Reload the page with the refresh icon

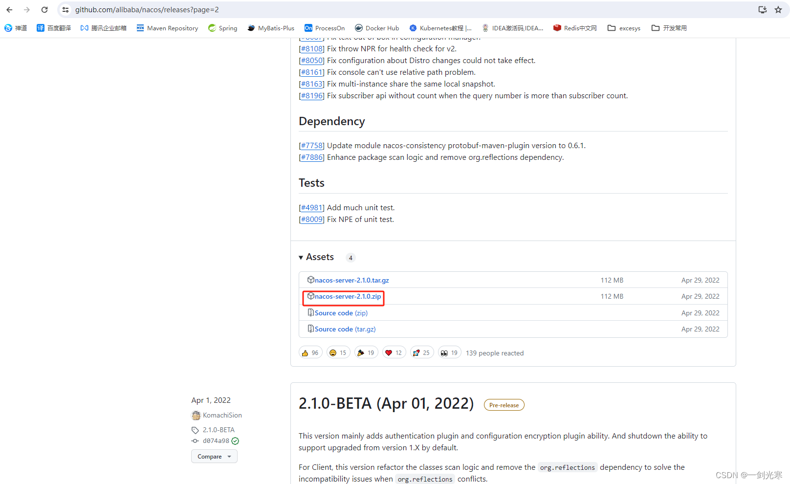click(x=44, y=10)
